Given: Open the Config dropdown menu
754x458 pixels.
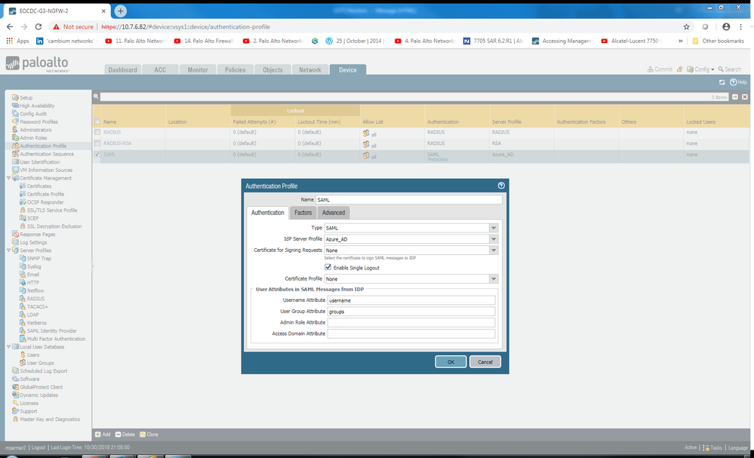Looking at the screenshot, I should [x=700, y=69].
